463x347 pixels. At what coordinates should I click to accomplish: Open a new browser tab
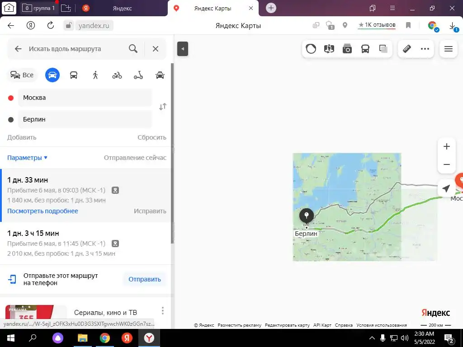(x=271, y=8)
